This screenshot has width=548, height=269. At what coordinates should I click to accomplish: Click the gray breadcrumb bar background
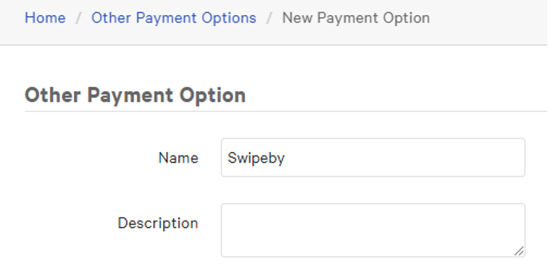pos(489,21)
